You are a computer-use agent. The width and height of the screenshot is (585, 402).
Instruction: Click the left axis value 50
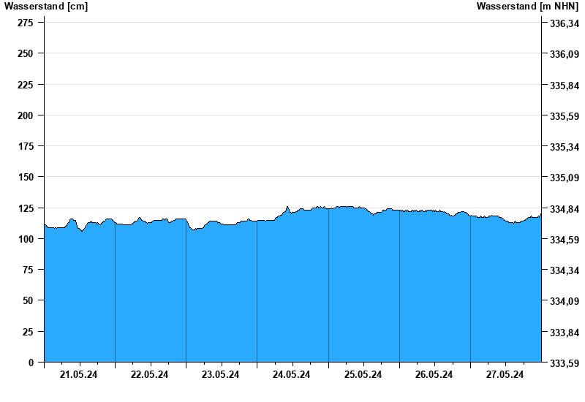tap(28, 300)
